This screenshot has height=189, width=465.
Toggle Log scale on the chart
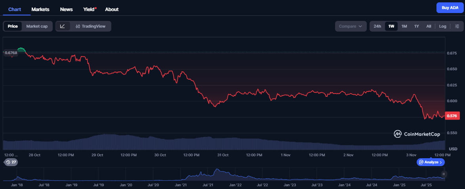coord(442,26)
